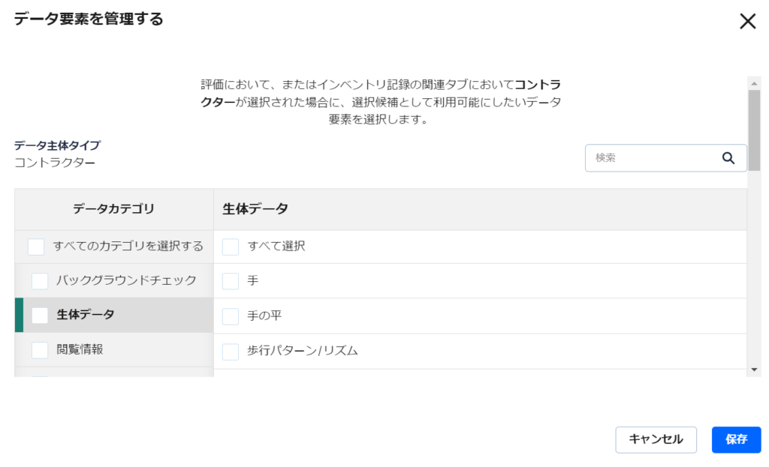Image resolution: width=769 pixels, height=467 pixels.
Task: Click the scrollbar down arrow
Action: (x=754, y=370)
